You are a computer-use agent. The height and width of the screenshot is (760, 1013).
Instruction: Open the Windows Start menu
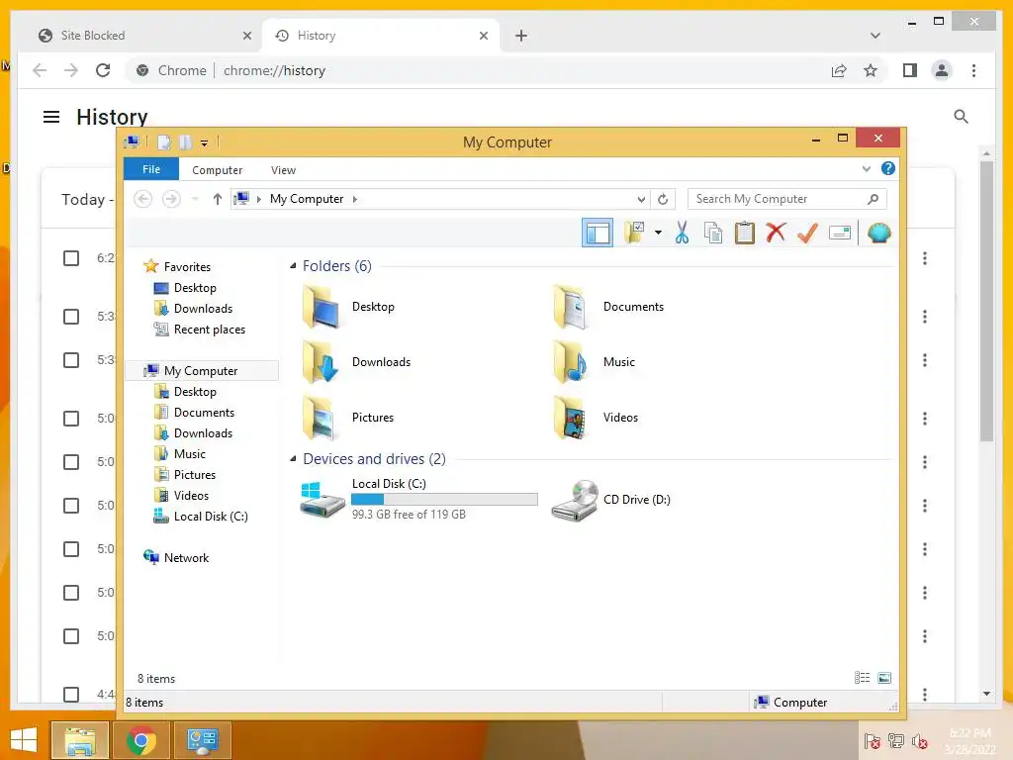coord(24,740)
